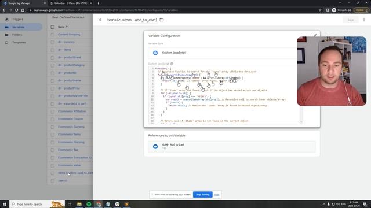Bookmark this page with the star icon
This screenshot has width=371, height=208.
tap(320, 10)
